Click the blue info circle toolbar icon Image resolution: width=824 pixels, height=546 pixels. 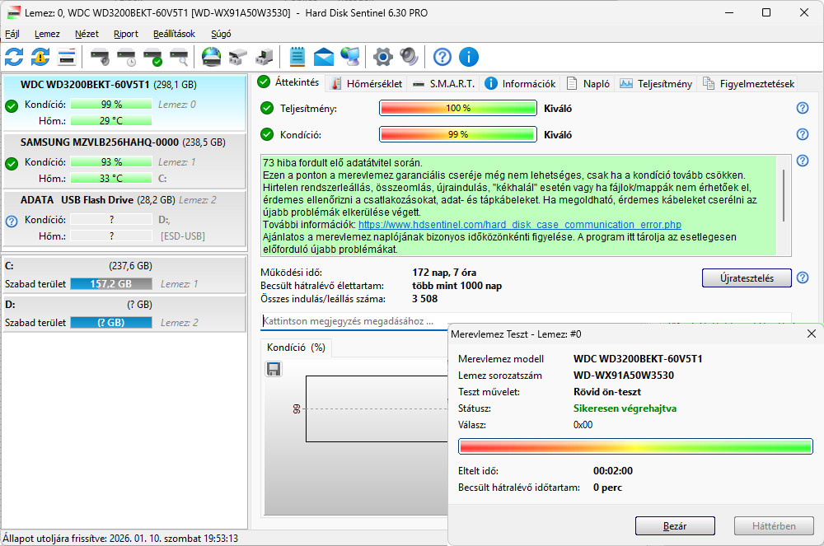point(469,57)
